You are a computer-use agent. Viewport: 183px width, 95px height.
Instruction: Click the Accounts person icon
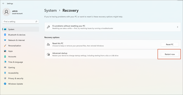(x=5, y=57)
